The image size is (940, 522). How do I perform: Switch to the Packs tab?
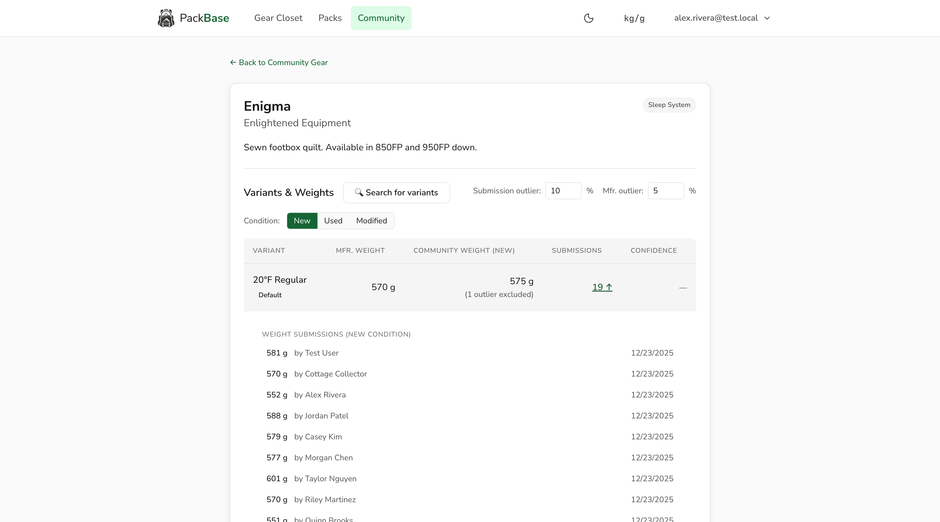329,18
